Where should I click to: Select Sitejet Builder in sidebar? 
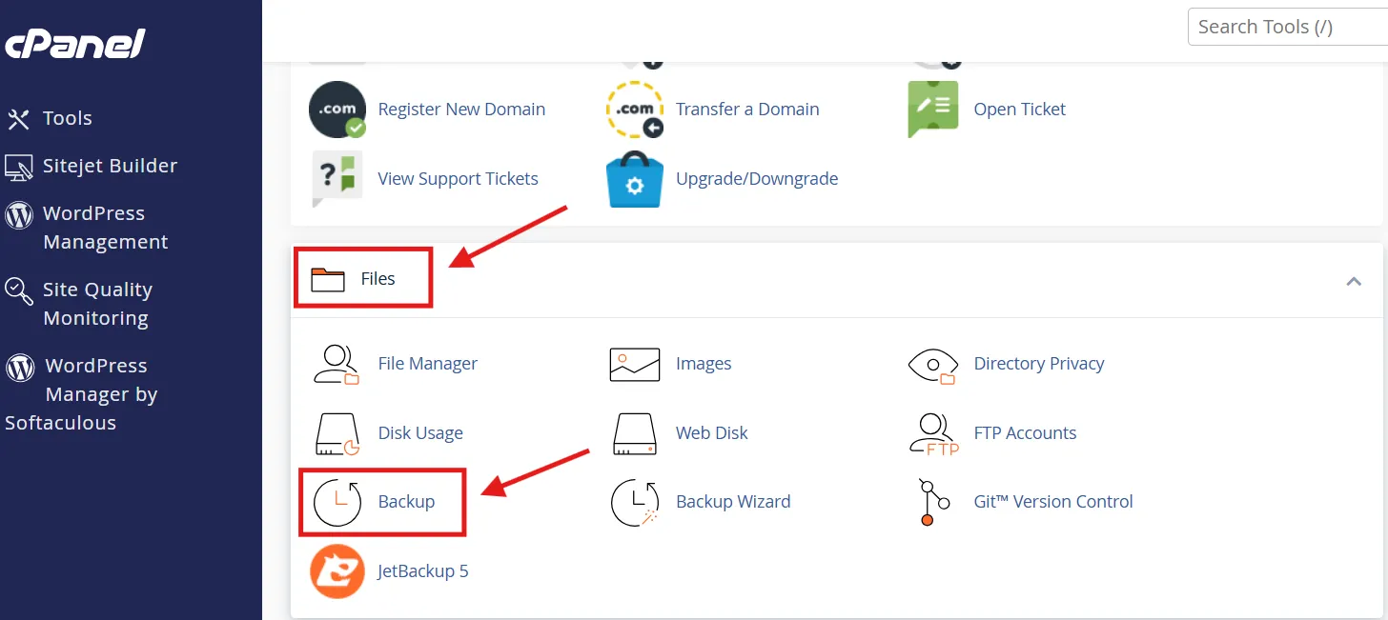click(x=110, y=166)
